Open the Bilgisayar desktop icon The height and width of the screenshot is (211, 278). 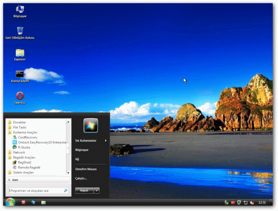tap(19, 10)
